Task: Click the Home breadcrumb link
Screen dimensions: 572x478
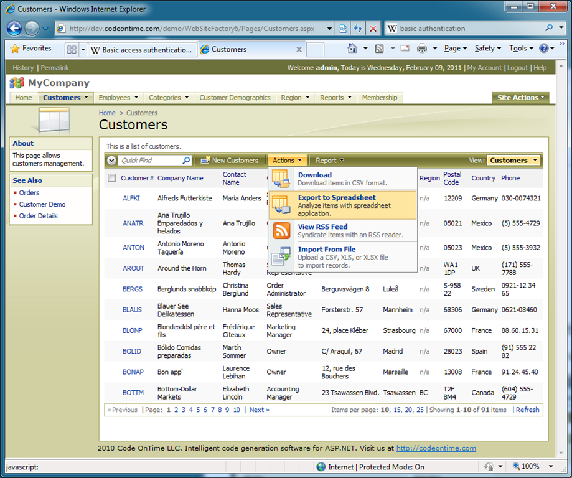Action: pos(107,113)
